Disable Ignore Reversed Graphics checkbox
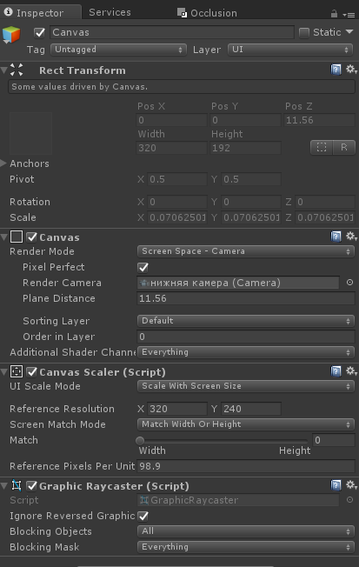Image resolution: width=359 pixels, height=567 pixels. pos(143,516)
